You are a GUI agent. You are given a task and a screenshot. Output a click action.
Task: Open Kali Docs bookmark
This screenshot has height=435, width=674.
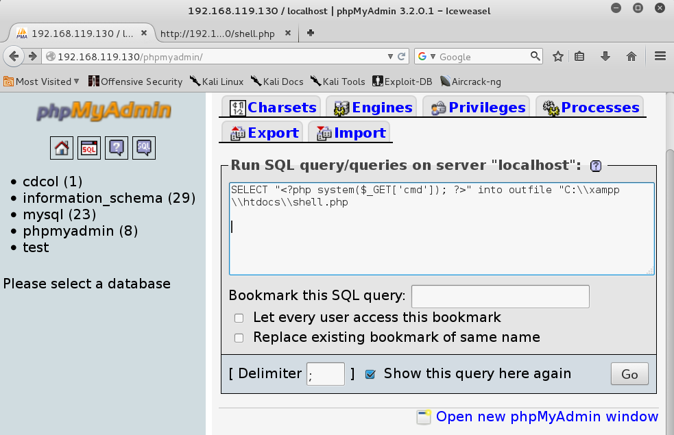point(277,82)
